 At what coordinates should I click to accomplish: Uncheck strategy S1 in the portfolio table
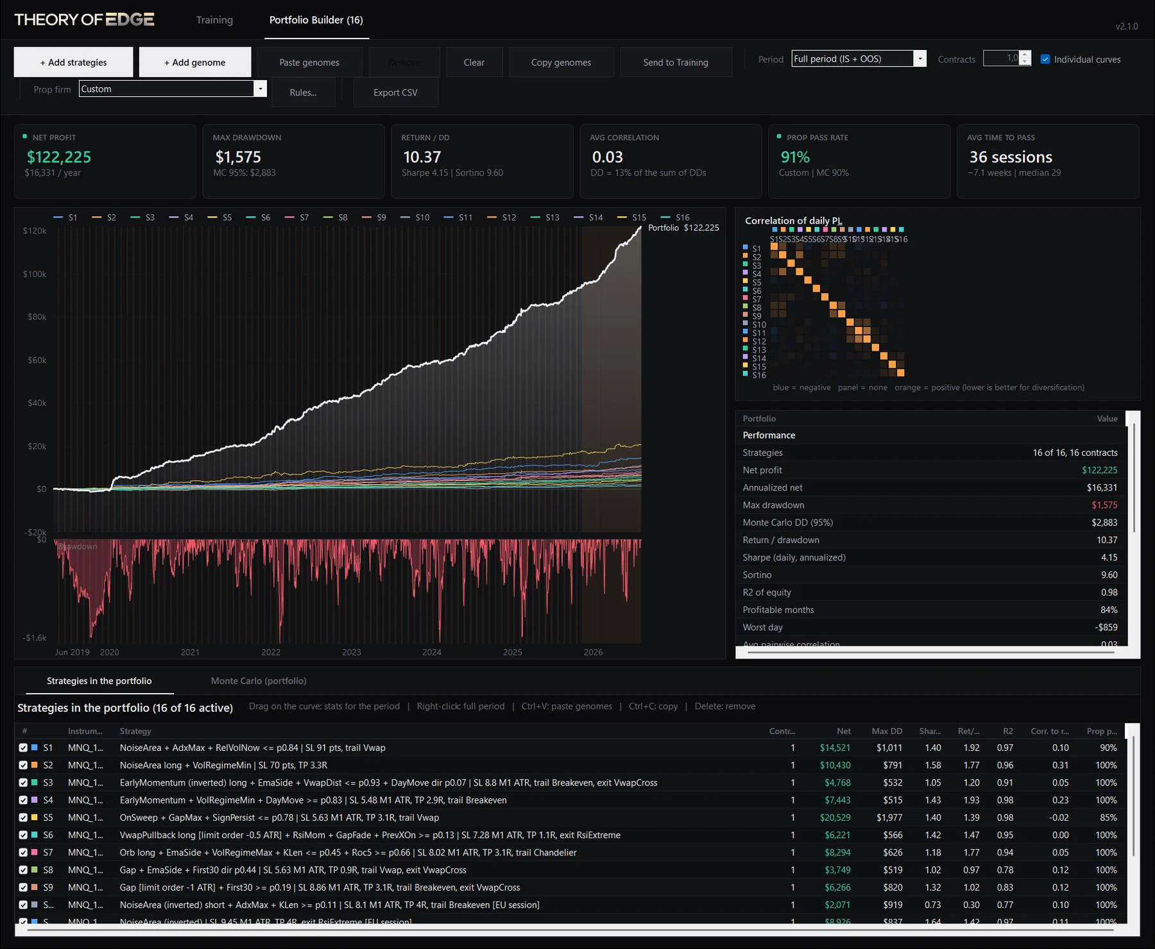23,748
